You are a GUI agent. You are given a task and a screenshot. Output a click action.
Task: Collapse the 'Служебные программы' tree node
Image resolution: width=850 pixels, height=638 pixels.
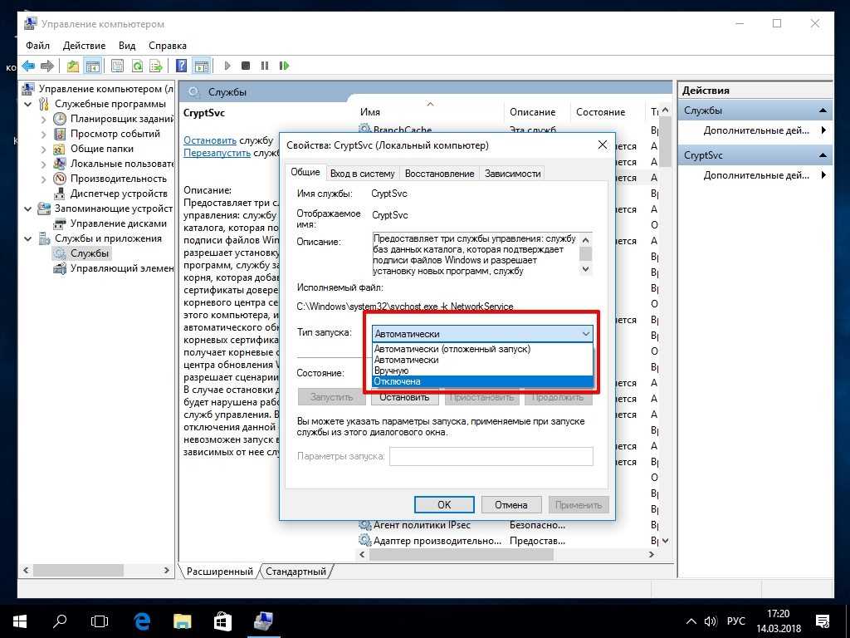[x=29, y=104]
